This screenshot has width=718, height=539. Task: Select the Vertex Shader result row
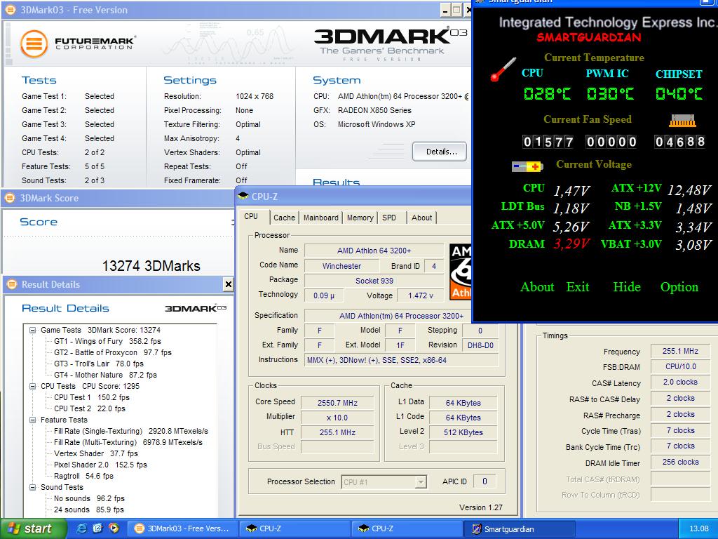point(95,454)
